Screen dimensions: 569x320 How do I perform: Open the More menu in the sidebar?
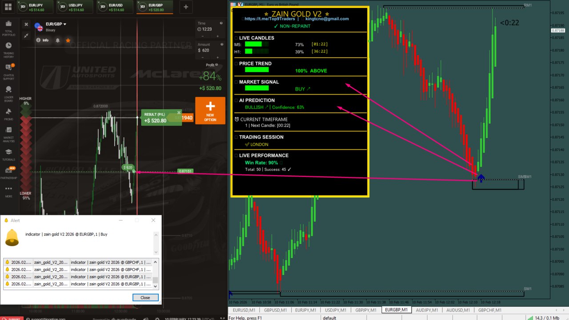pos(8,191)
